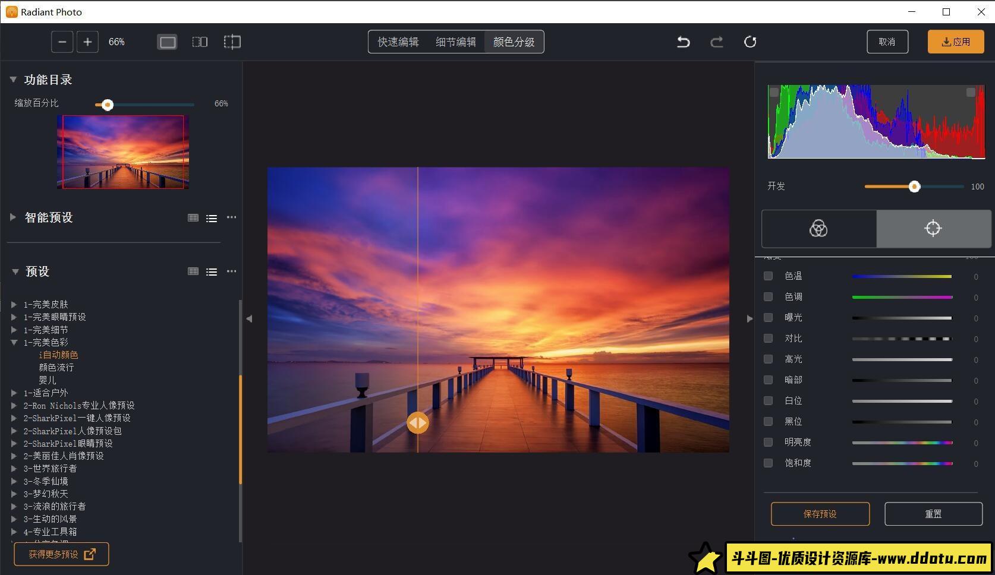The width and height of the screenshot is (995, 575).
Task: Click the reset/refresh icon next to redo
Action: click(x=750, y=42)
